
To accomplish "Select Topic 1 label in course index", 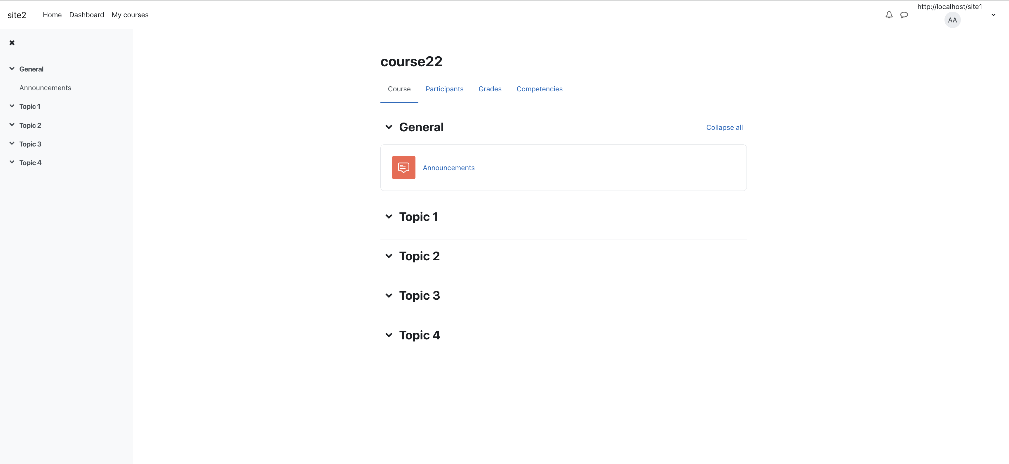I will point(30,107).
